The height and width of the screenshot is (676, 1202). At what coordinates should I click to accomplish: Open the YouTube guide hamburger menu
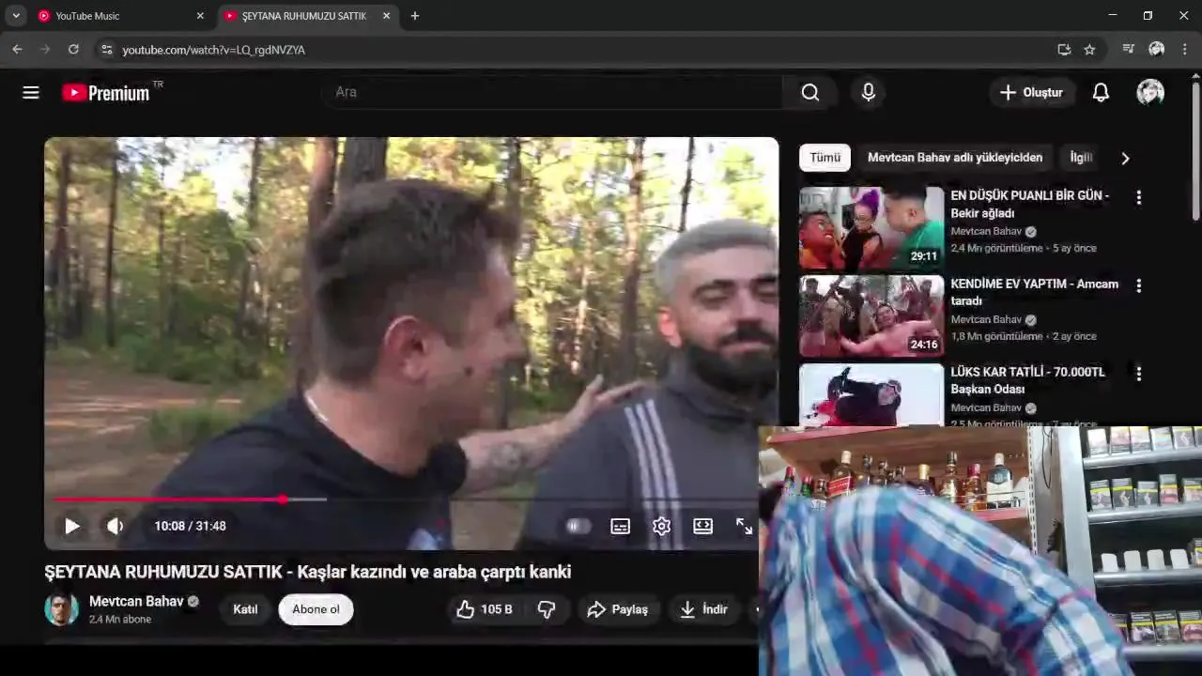click(31, 92)
